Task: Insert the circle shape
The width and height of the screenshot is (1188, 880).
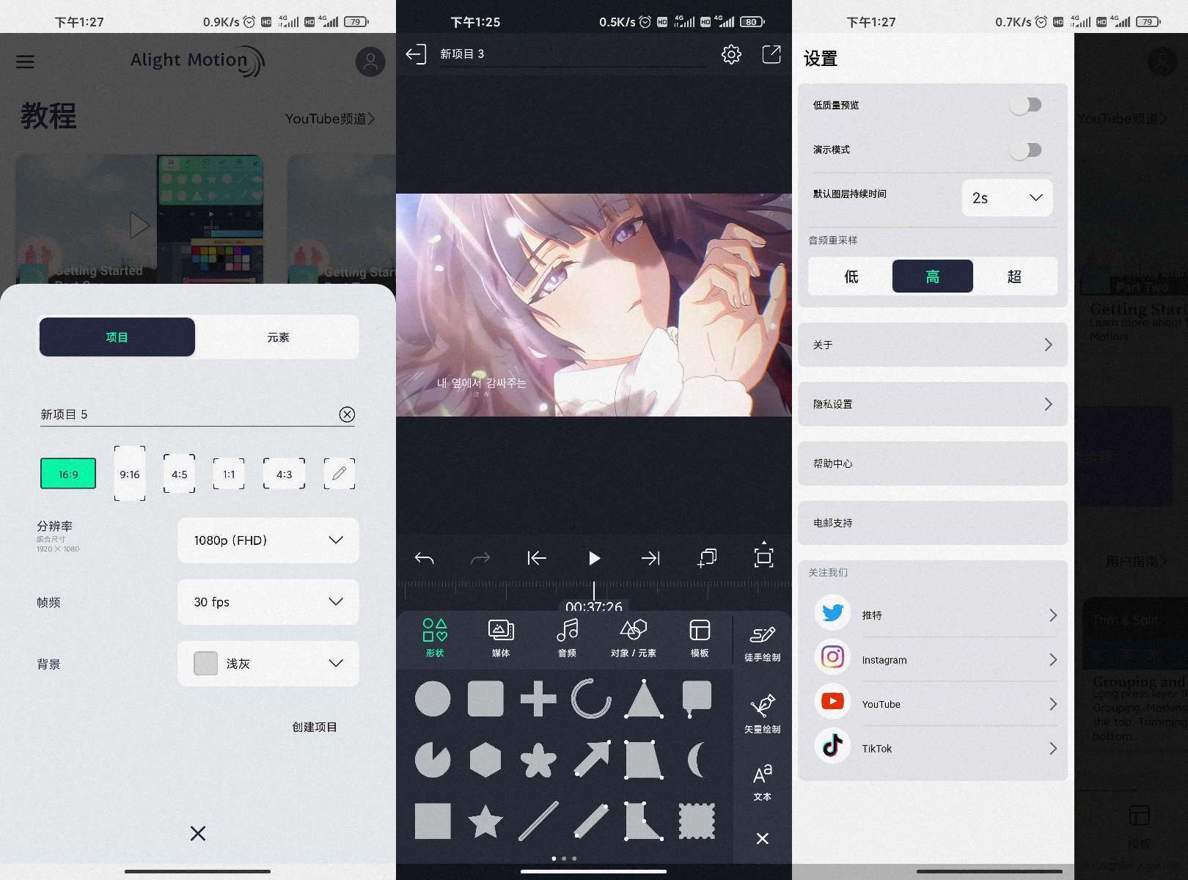Action: point(433,698)
